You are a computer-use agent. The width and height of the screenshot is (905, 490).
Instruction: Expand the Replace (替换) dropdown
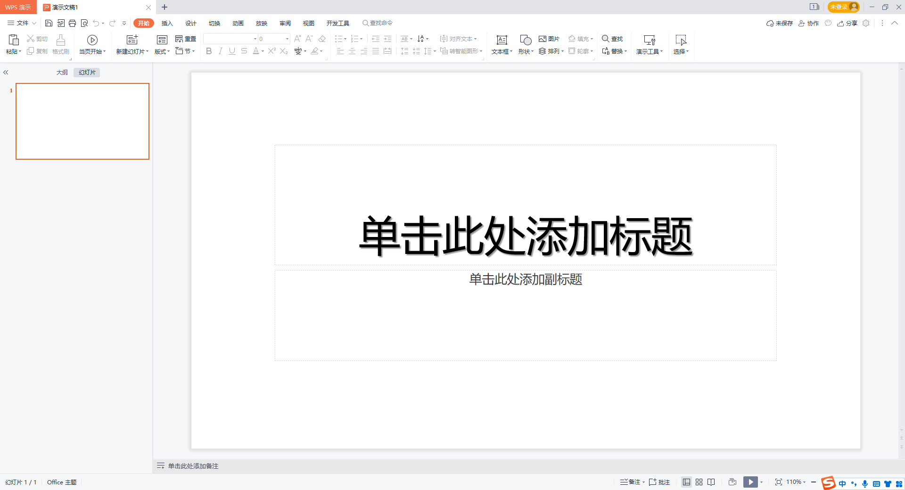pos(615,51)
